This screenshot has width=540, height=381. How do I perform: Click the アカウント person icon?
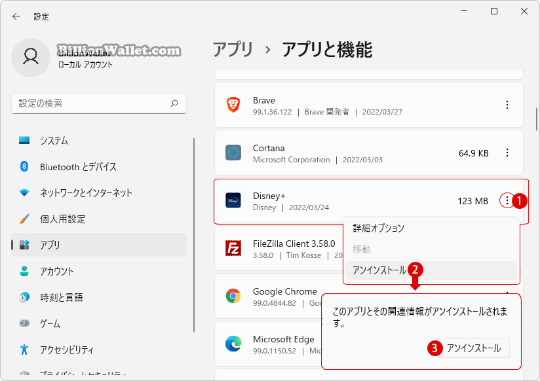[24, 271]
